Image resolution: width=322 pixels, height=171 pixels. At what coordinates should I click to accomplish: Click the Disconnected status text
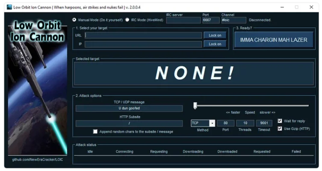(260, 20)
